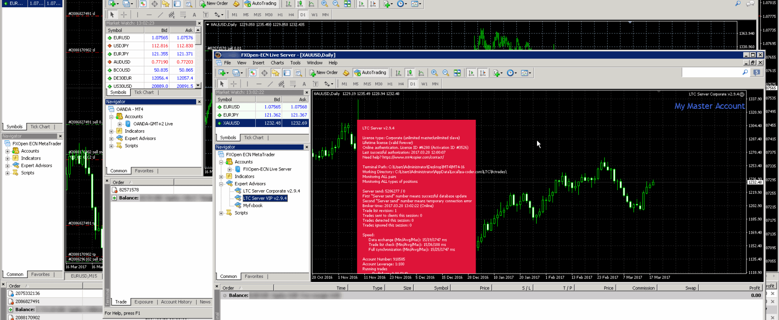Open Data Window icon in FXOpen-ECN Live Server toolbar
This screenshot has width=779, height=320.
pos(264,73)
